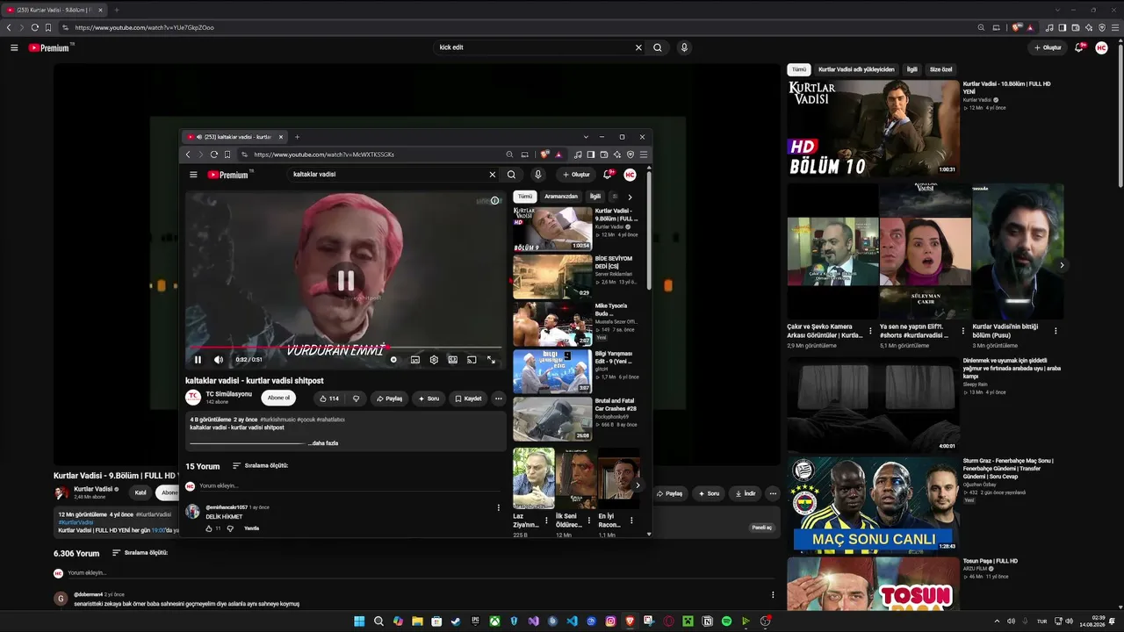Image resolution: width=1124 pixels, height=632 pixels.
Task: Select the İlgili chip in the background window
Action: (x=912, y=69)
